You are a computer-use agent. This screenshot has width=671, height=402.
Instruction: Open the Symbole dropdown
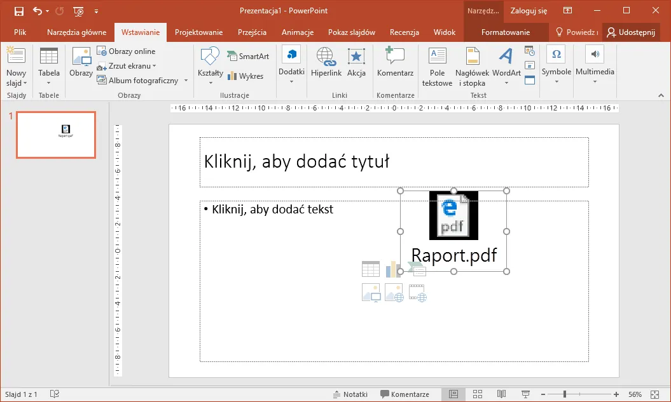[x=557, y=65]
